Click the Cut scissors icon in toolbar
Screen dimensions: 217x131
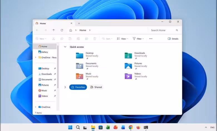point(53,39)
